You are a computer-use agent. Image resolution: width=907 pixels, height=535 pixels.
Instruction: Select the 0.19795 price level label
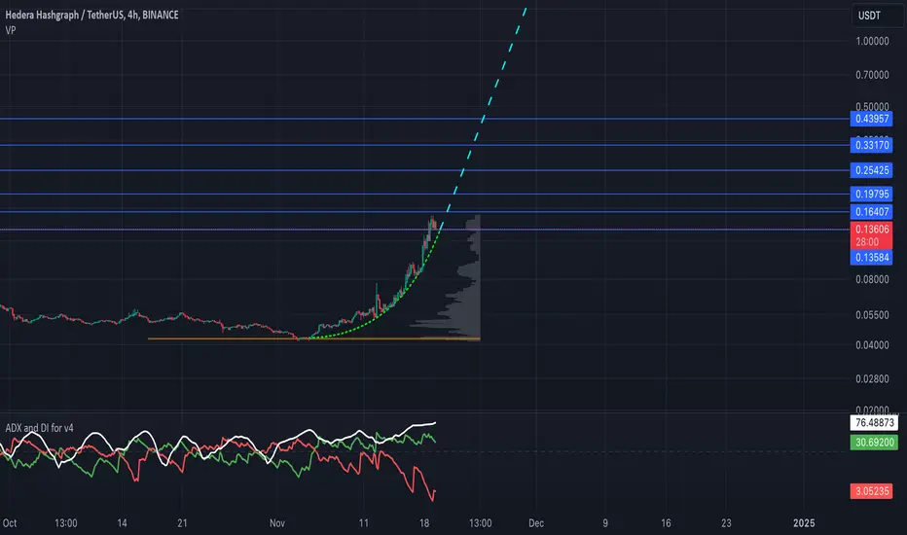(x=871, y=194)
